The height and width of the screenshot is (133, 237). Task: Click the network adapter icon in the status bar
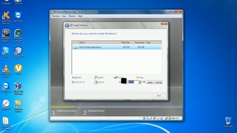(154, 118)
